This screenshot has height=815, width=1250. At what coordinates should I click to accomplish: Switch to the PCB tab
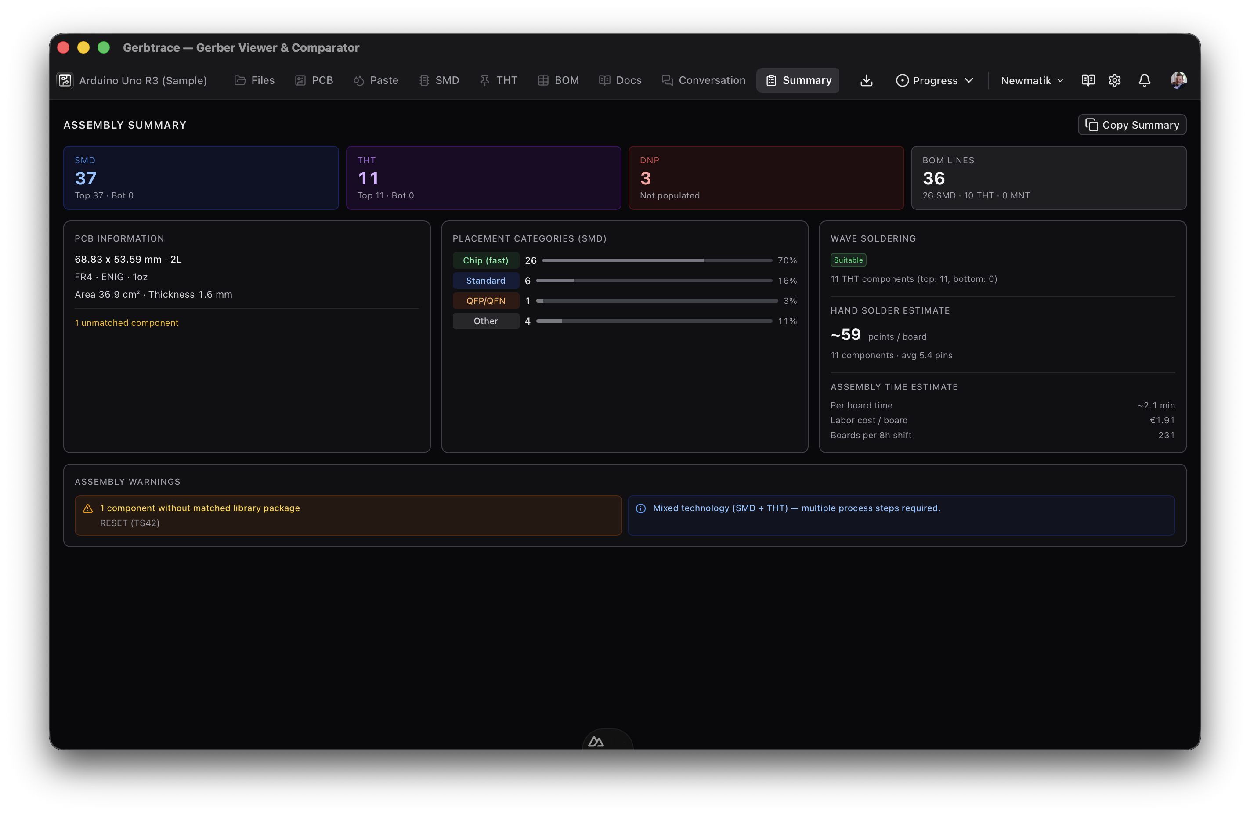pyautogui.click(x=314, y=80)
